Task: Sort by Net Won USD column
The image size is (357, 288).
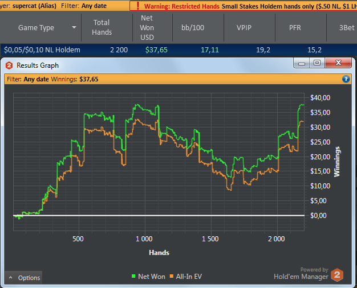Action: [147, 27]
